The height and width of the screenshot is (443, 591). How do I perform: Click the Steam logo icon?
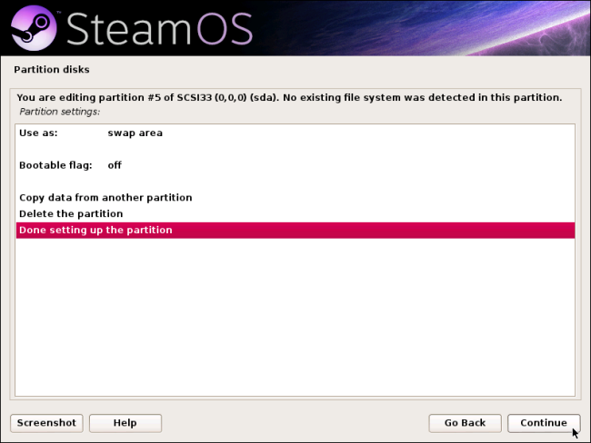point(34,28)
